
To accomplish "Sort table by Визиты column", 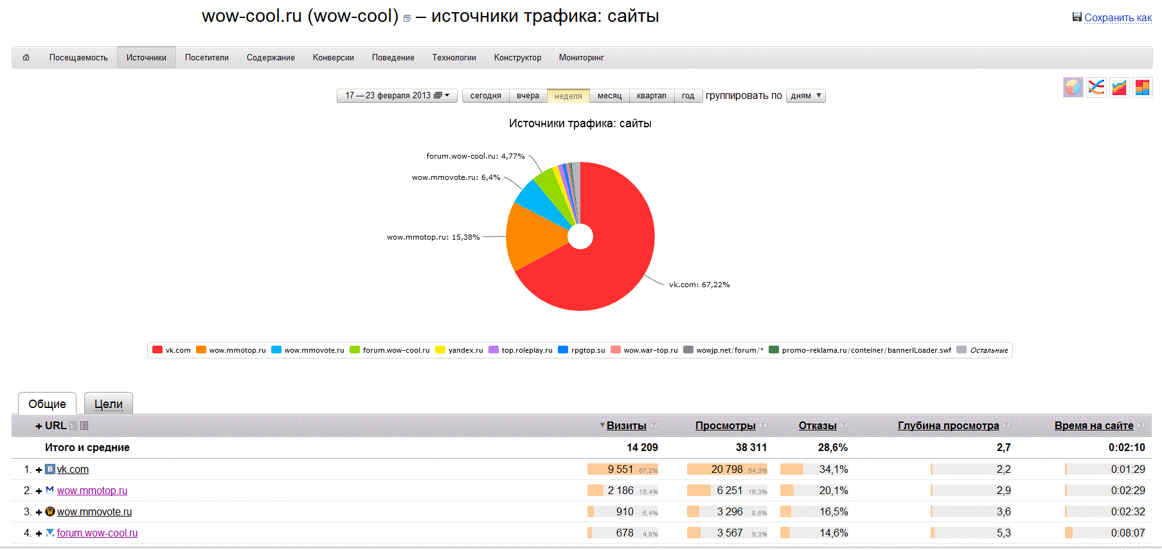I will pyautogui.click(x=627, y=425).
